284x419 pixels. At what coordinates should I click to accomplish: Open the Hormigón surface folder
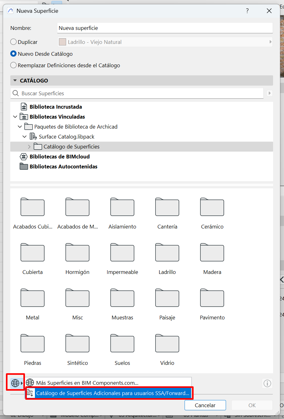(x=77, y=252)
